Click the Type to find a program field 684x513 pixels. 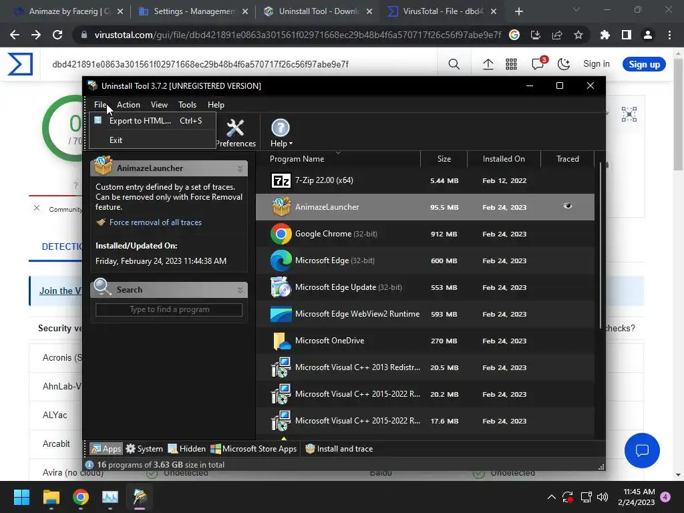pos(169,310)
